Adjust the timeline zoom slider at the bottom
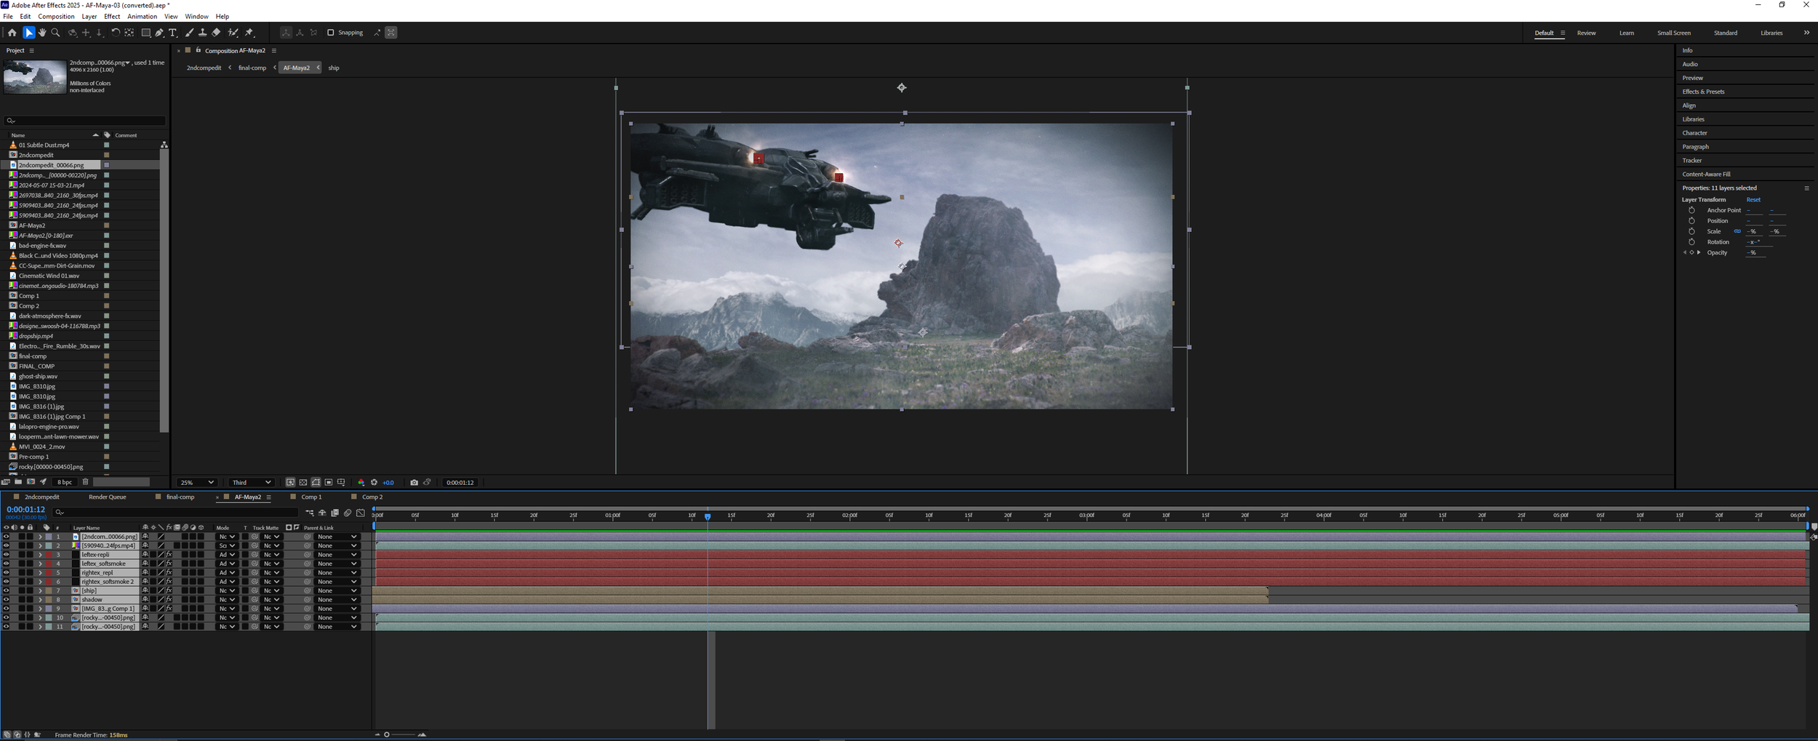The height and width of the screenshot is (741, 1818). tap(399, 734)
